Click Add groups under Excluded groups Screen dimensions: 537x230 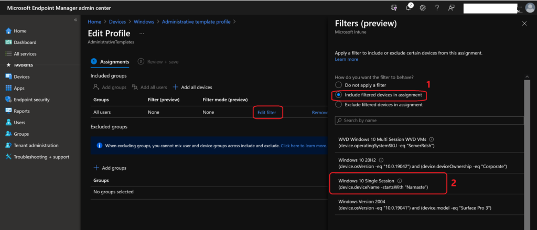110,168
